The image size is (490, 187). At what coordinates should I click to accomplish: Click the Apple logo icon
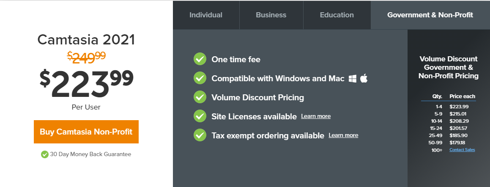click(x=364, y=78)
